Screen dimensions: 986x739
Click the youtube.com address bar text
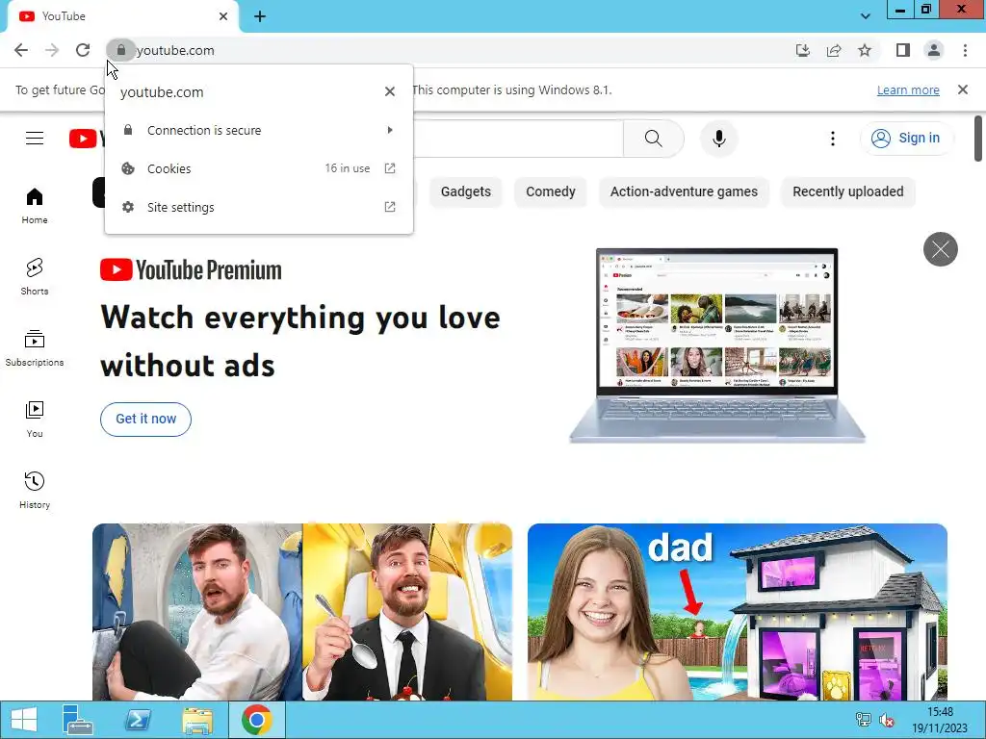[175, 50]
